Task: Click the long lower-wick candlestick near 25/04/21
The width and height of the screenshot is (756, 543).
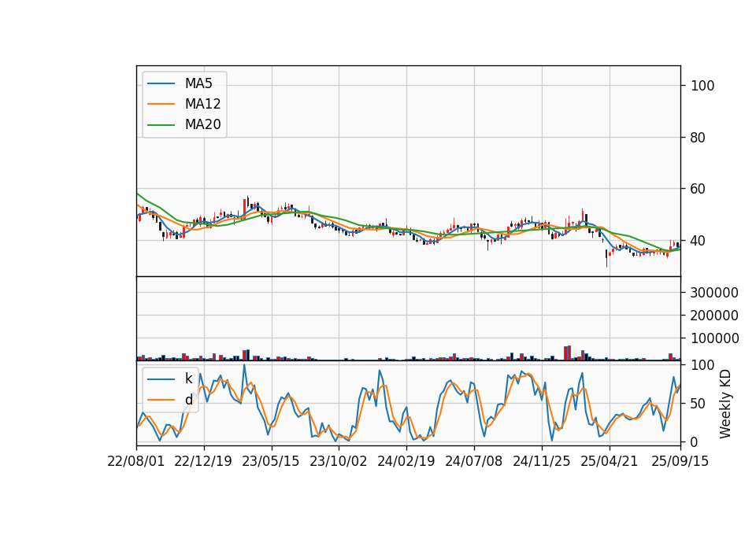Action: [x=606, y=258]
